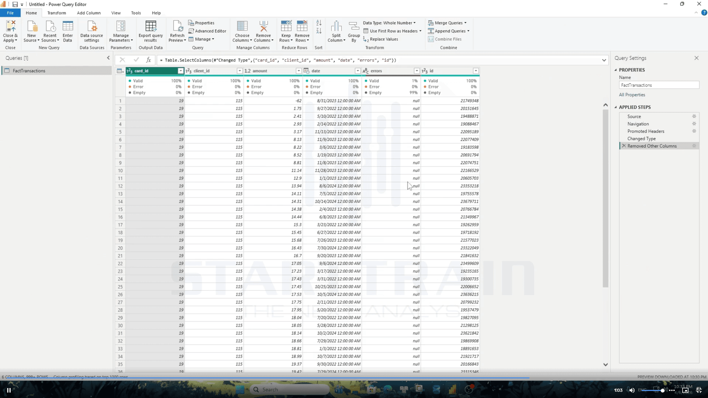
Task: Click Keep Rows icon
Action: (x=286, y=26)
